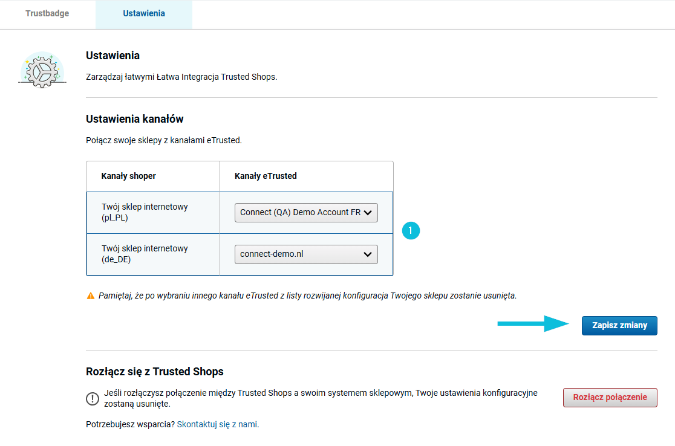
Task: Select the Twój sklep internetowy (de_DE) cell
Action: pyautogui.click(x=153, y=254)
